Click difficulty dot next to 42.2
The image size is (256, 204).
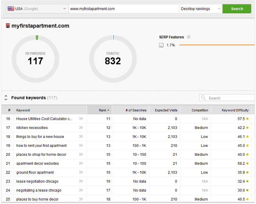pos(247,128)
